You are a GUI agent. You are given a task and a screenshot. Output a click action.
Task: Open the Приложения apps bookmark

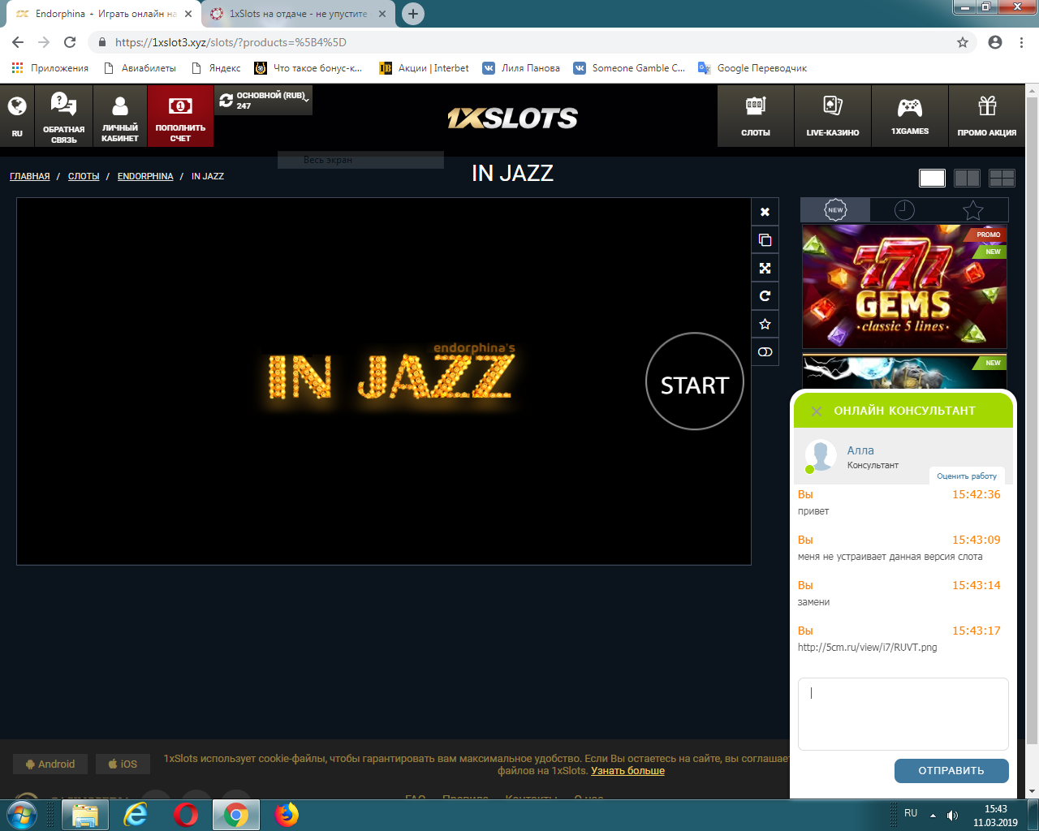click(50, 68)
